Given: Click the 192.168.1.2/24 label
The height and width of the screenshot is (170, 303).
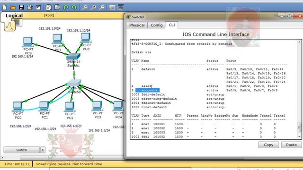Looking at the screenshot, I should click(21, 126).
